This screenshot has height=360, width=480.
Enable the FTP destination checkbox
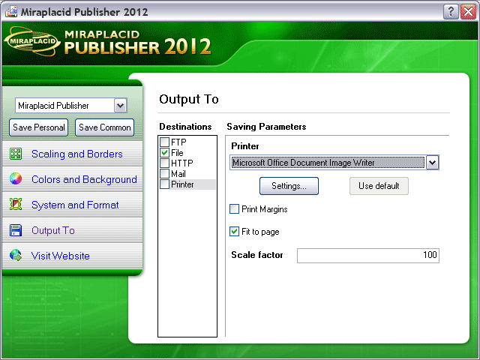(165, 142)
